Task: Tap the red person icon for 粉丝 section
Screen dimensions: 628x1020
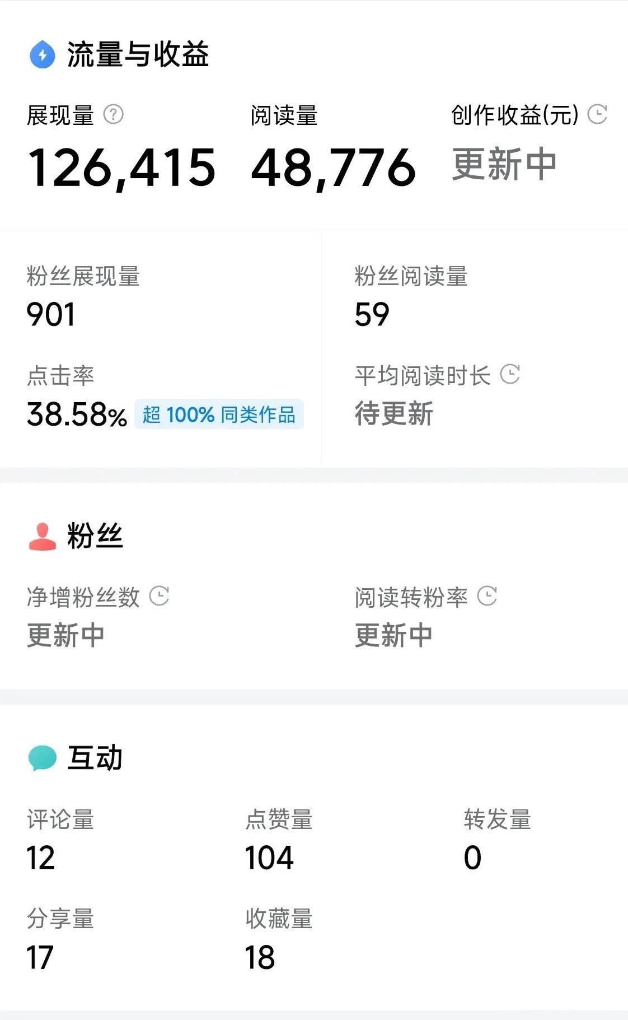Action: (x=42, y=536)
